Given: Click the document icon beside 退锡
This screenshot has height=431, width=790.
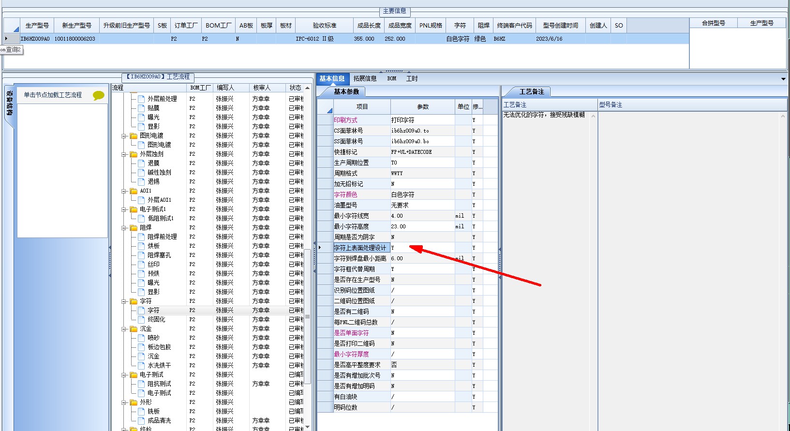Looking at the screenshot, I should pyautogui.click(x=142, y=181).
